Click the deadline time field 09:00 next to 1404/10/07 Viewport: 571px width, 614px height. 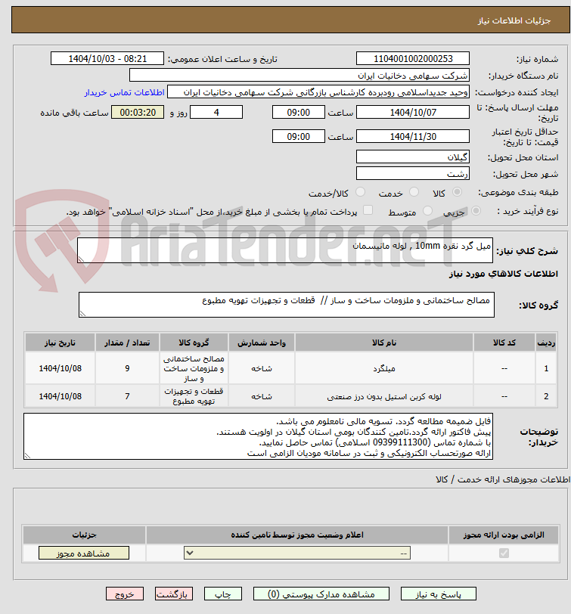[x=299, y=113]
